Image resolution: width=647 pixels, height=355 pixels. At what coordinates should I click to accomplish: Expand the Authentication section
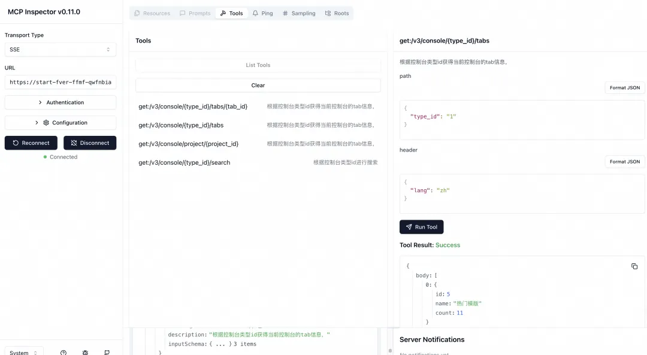coord(61,102)
